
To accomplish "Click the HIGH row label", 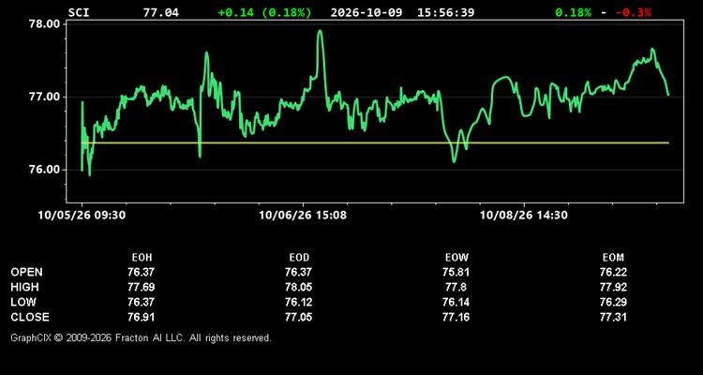I will point(24,287).
